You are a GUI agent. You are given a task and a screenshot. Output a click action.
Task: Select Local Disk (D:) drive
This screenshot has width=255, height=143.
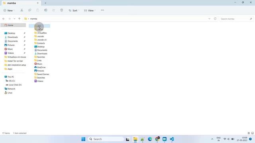pos(15,85)
